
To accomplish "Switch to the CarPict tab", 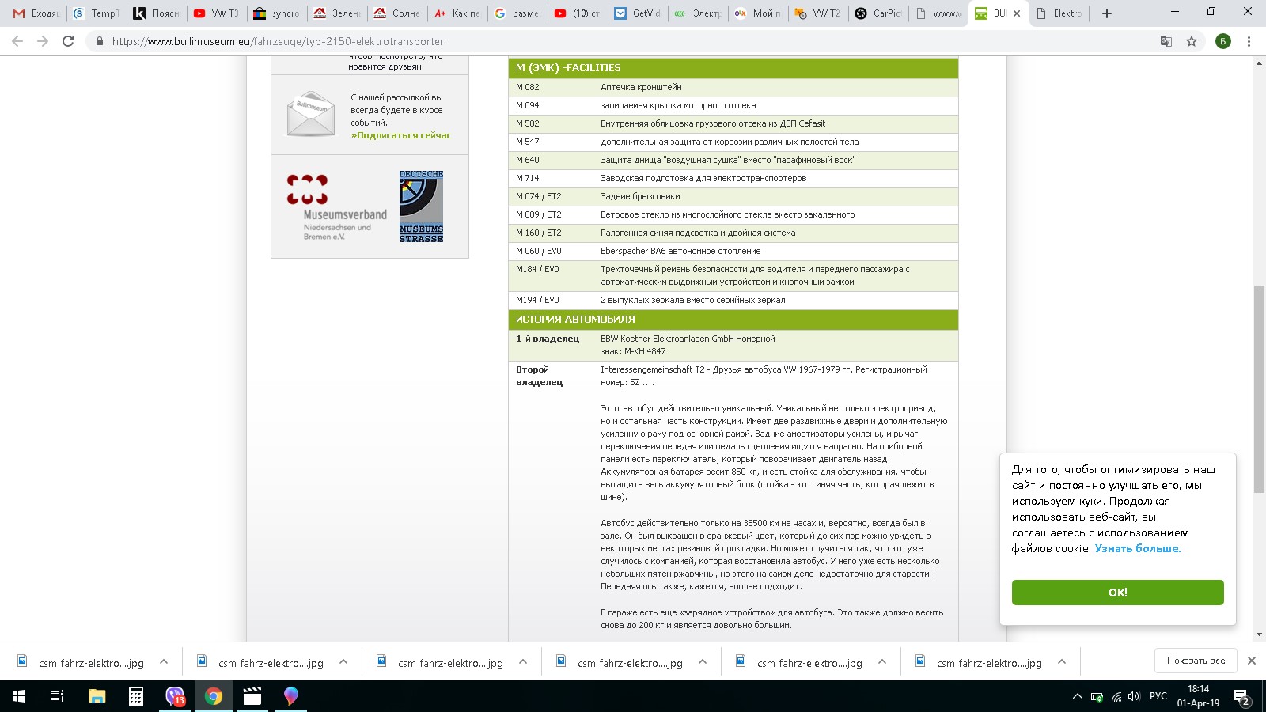I will 878,13.
